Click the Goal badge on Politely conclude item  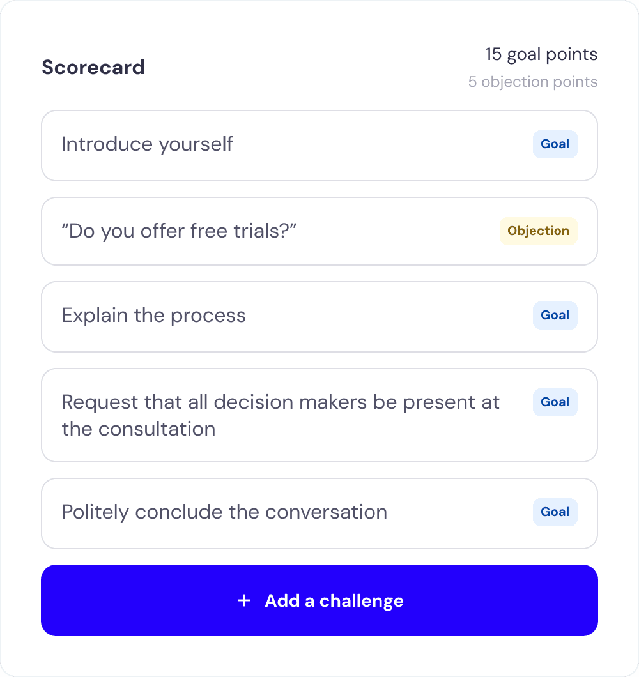[555, 512]
